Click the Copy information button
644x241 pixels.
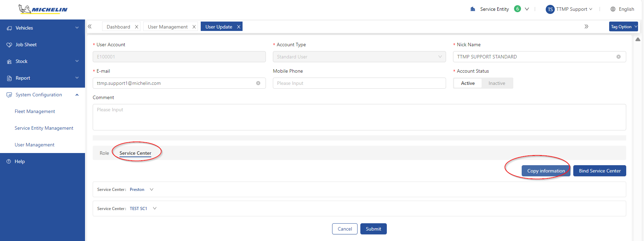pos(546,171)
